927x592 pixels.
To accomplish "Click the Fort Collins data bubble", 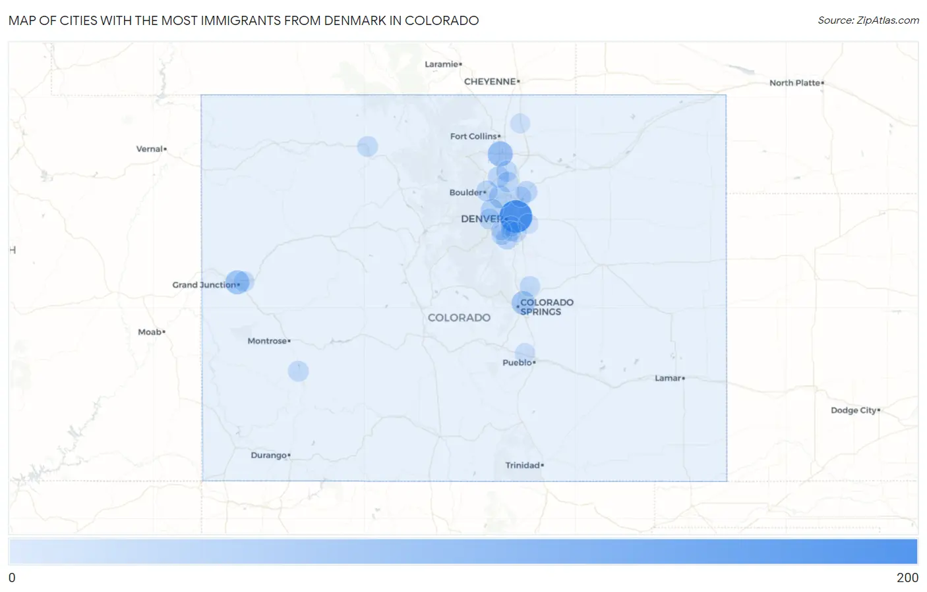I will tap(500, 154).
